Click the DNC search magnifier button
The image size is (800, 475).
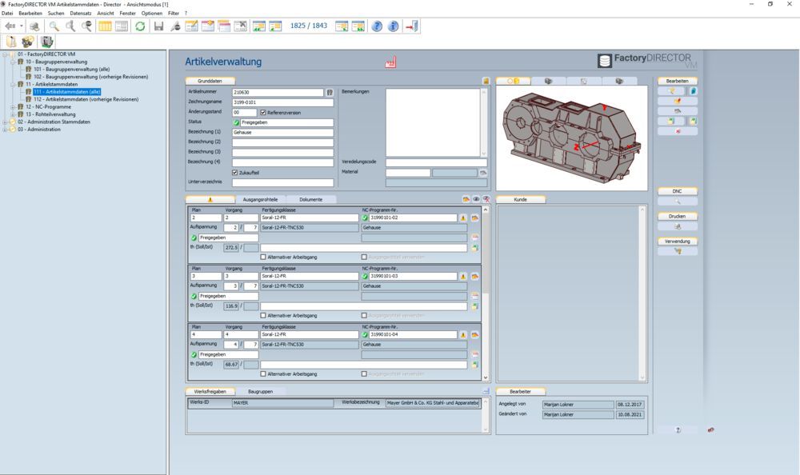678,202
